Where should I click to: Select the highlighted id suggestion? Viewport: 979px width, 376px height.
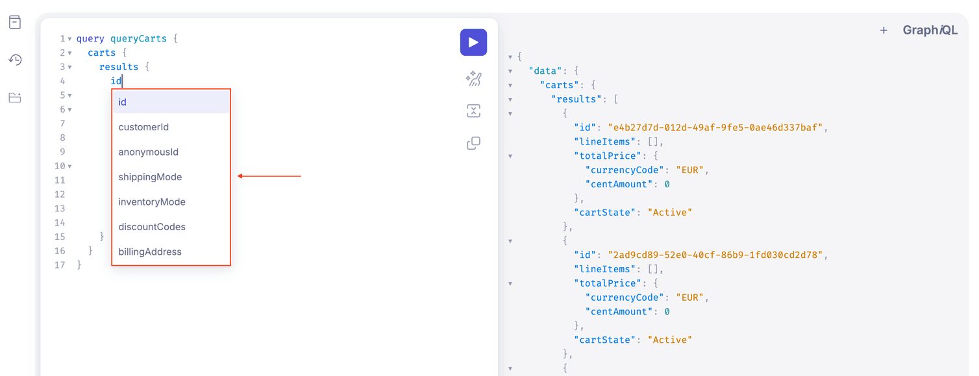coord(122,101)
